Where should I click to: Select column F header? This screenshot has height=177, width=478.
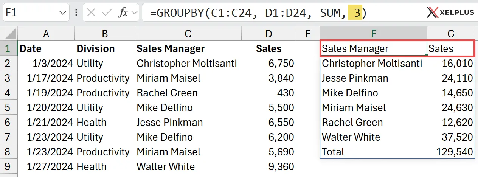pos(373,34)
